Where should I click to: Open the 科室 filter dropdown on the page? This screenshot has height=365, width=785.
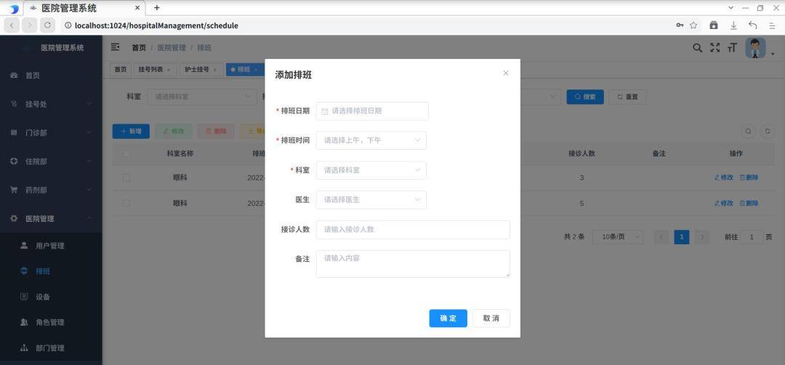point(202,97)
